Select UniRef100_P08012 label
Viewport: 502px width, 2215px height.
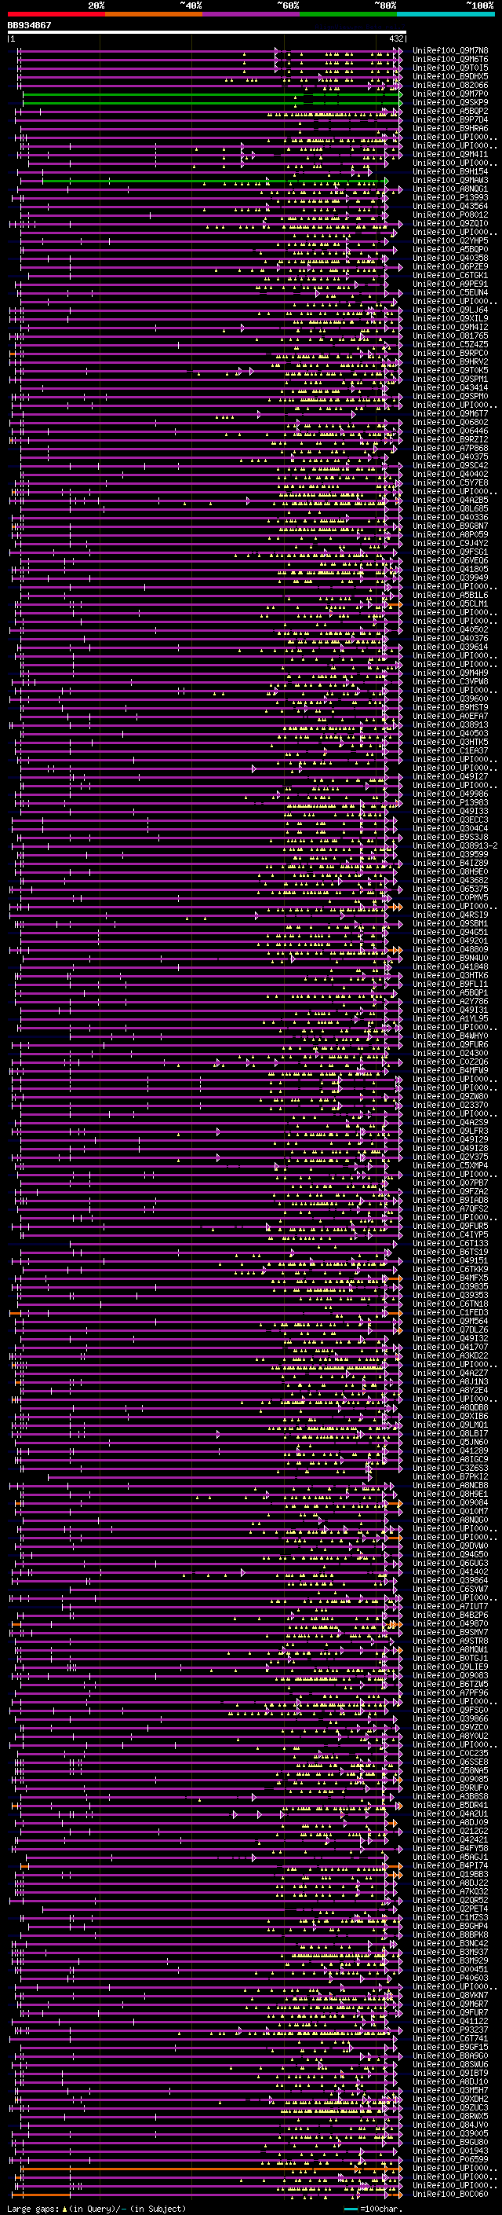(450, 215)
